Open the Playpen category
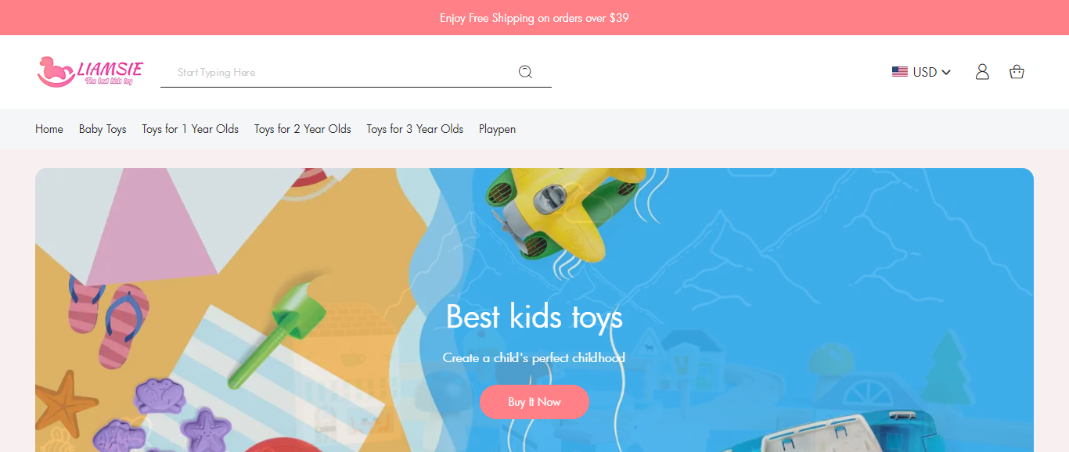The height and width of the screenshot is (452, 1069). [x=497, y=129]
